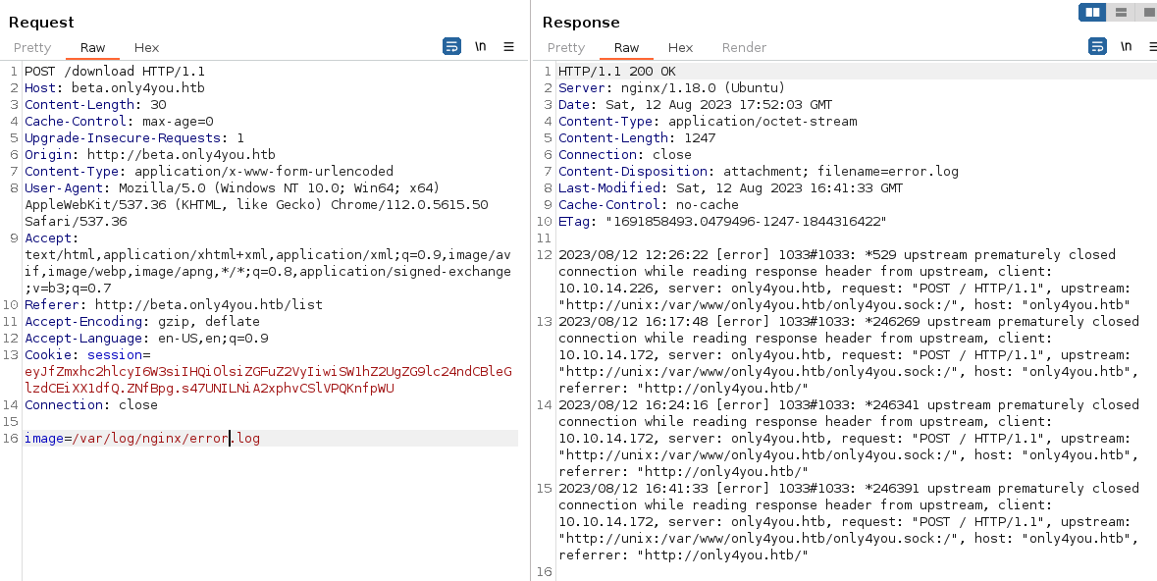The height and width of the screenshot is (581, 1157).
Task: Switch to the top-bottom stacked layout
Action: [1121, 12]
